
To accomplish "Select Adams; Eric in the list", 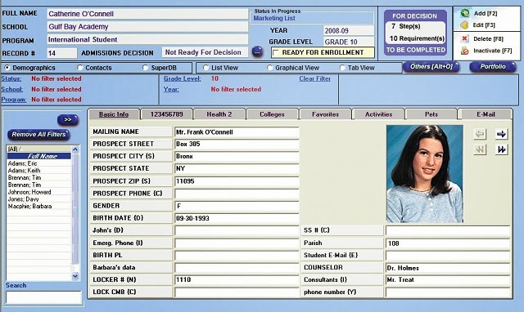I will (x=23, y=163).
